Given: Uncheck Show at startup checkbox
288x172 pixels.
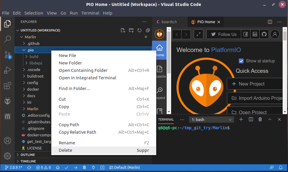Looking at the screenshot, I should [241, 61].
